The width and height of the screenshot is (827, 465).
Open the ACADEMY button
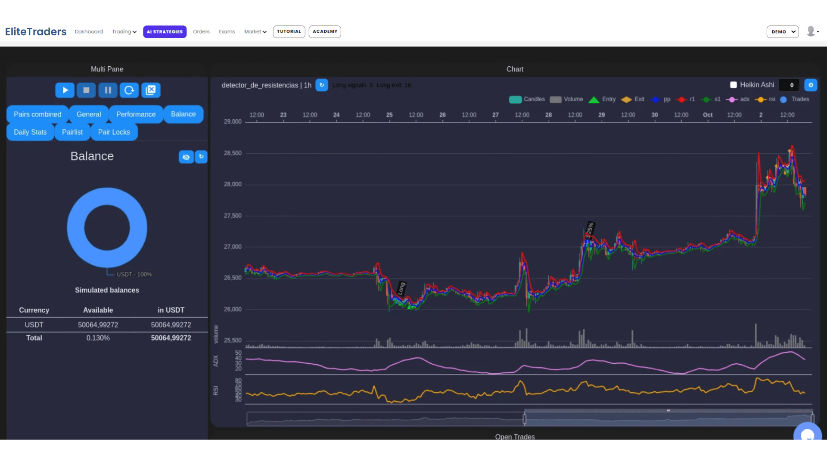pyautogui.click(x=325, y=31)
